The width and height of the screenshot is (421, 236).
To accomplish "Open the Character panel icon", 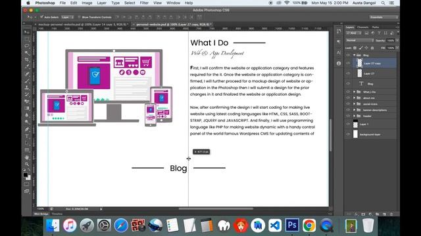I will pos(339,52).
